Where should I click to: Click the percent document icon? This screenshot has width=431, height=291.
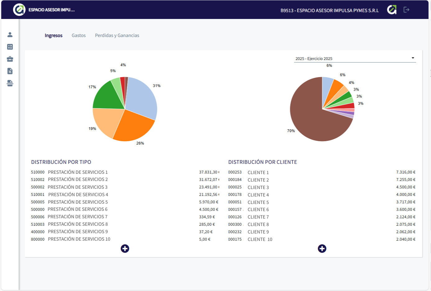[10, 71]
